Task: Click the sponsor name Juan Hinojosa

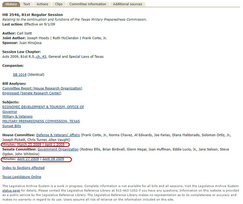Action: pos(31,43)
